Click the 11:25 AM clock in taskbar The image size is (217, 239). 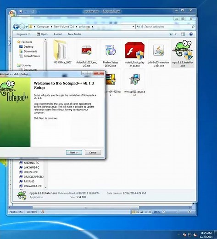[206, 233]
